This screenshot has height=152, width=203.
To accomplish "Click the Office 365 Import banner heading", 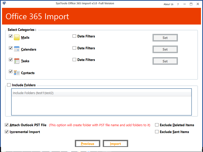I will point(37,16).
